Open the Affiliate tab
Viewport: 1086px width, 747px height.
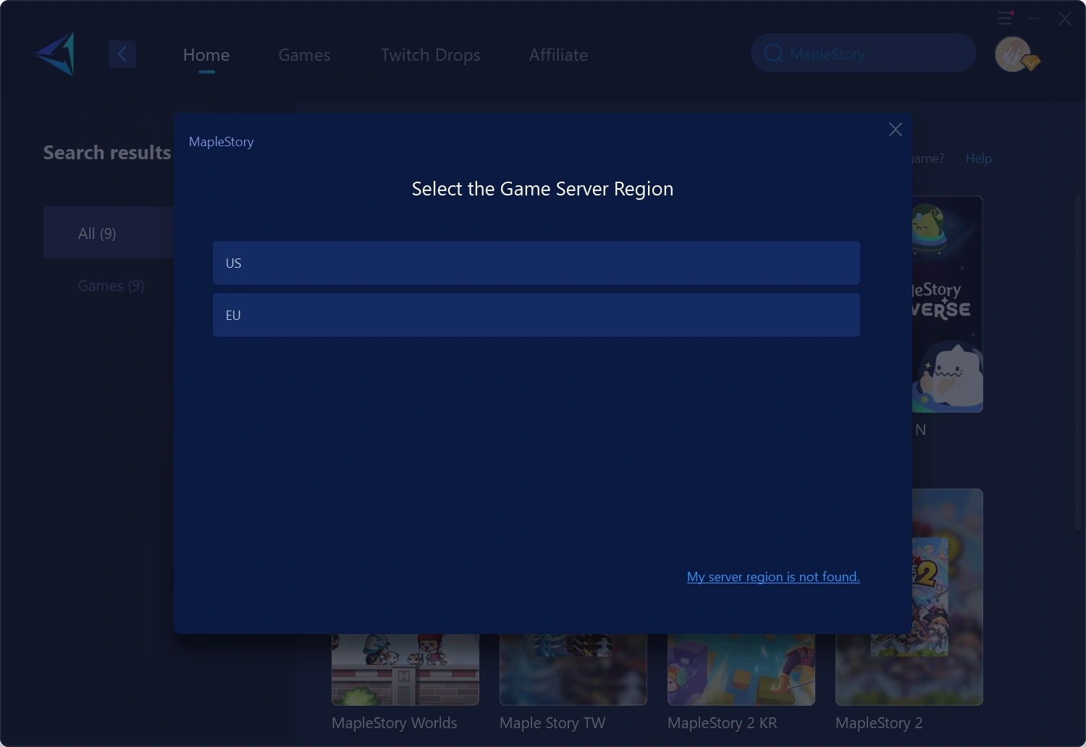pyautogui.click(x=558, y=55)
